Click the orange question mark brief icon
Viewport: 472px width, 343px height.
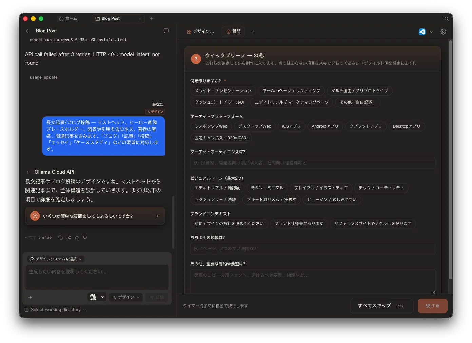196,59
